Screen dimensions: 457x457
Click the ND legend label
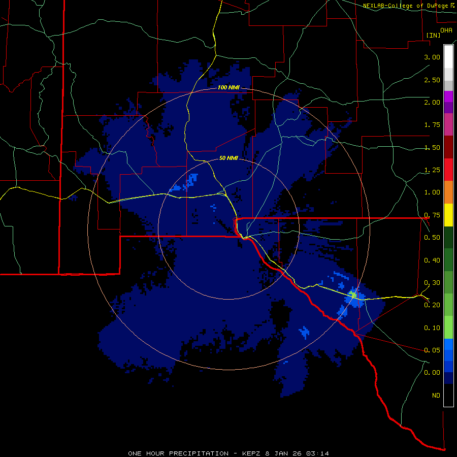coord(436,396)
